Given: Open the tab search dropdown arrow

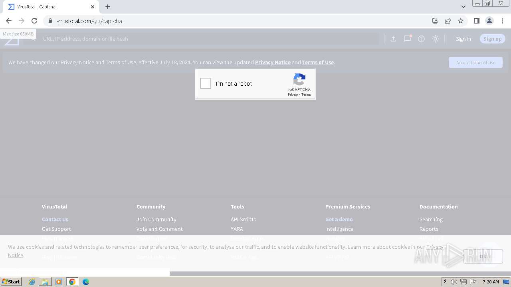Looking at the screenshot, I should click(x=463, y=7).
